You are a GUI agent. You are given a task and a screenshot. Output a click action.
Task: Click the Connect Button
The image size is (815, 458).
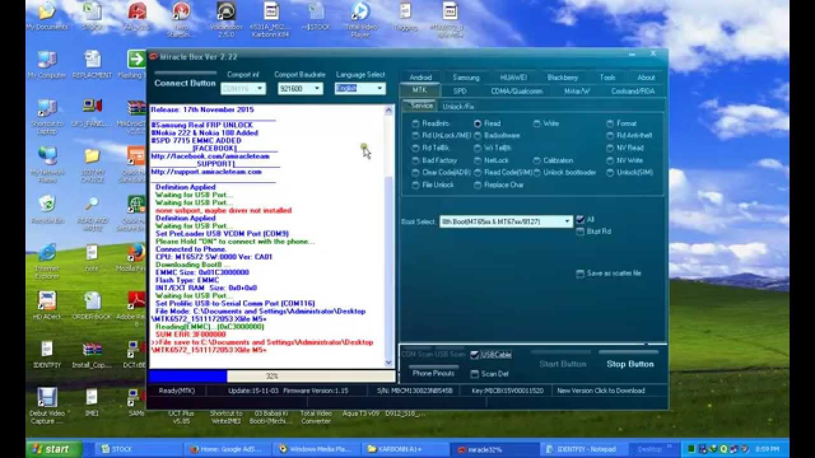(185, 83)
